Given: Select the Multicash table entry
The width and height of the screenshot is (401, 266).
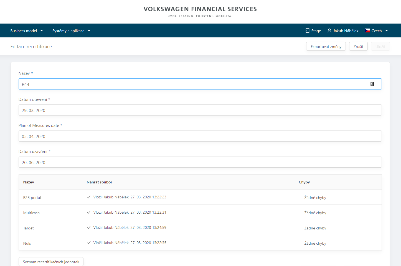Looking at the screenshot, I should pyautogui.click(x=31, y=213).
